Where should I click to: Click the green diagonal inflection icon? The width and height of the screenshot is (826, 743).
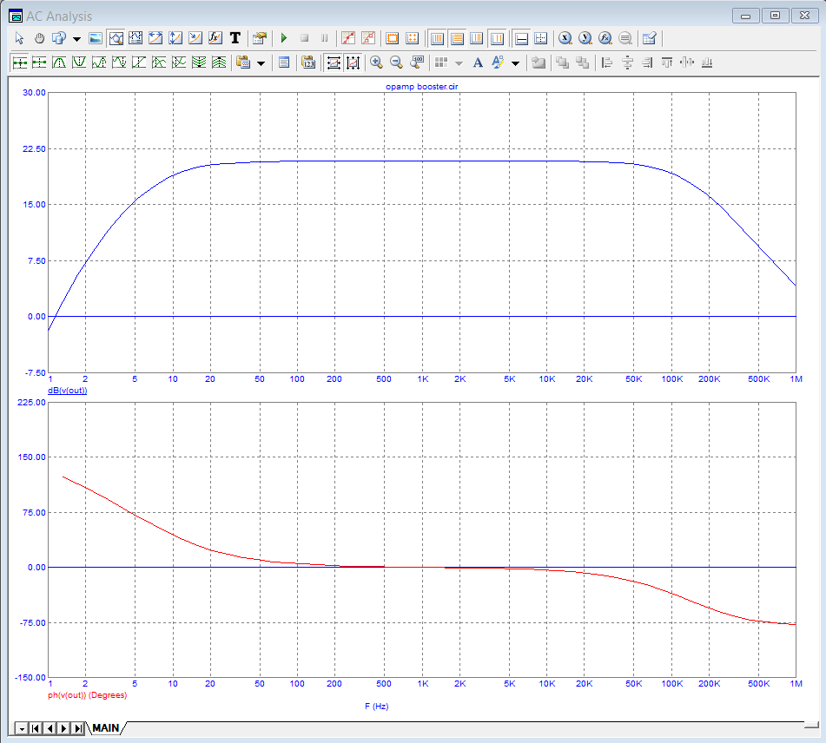pos(139,62)
